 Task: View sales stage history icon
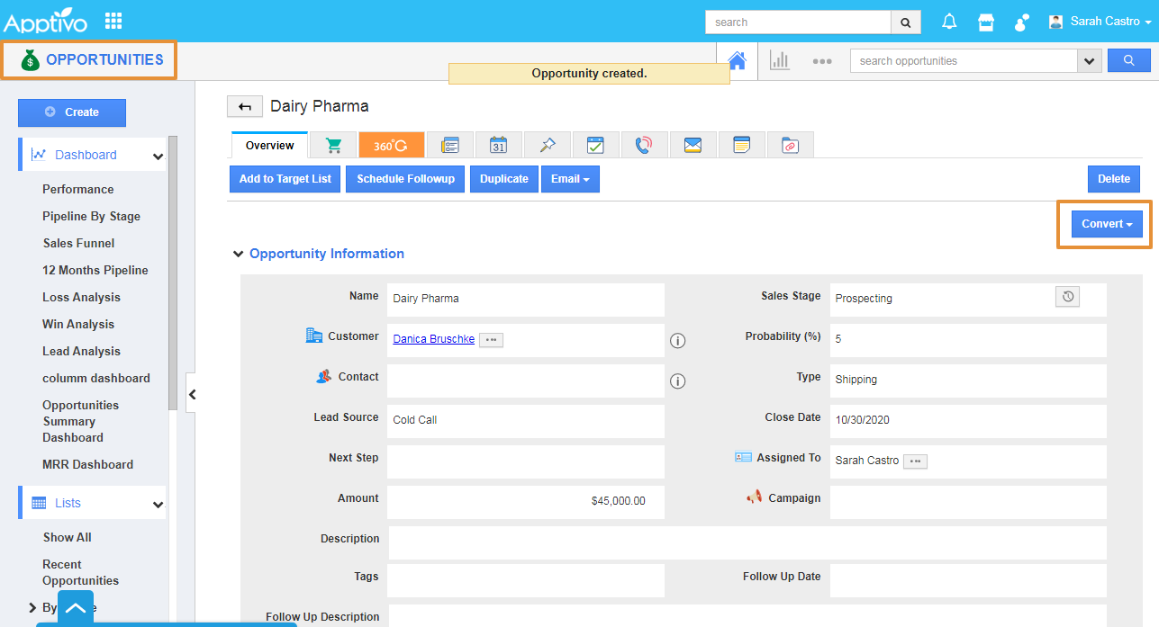point(1067,297)
